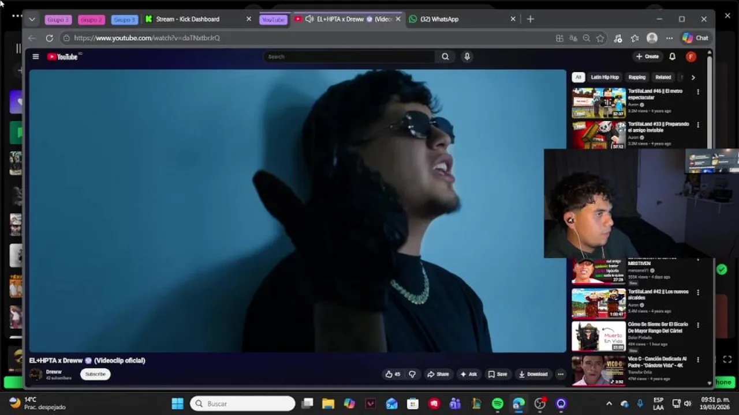
Task: Click the TortillaLand #46 title text
Action: pos(655,94)
